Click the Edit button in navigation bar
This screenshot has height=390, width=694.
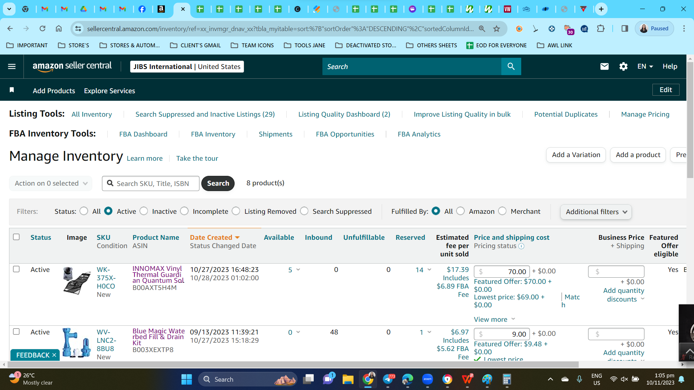pos(666,90)
